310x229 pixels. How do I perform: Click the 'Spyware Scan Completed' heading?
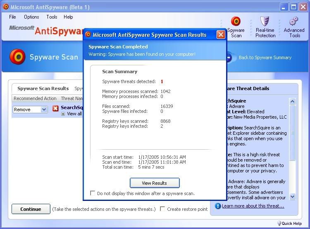coord(118,47)
